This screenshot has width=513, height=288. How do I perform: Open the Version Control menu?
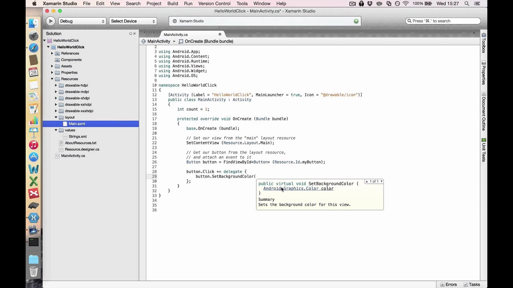click(214, 4)
